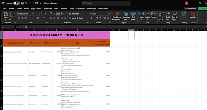Click the Cut scissors icon
Image resolution: width=207 pixels, height=110 pixels.
tap(10, 13)
